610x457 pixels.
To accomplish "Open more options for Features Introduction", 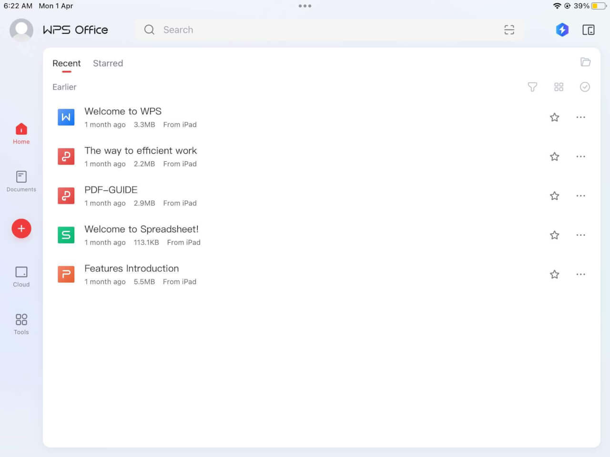I will [x=580, y=274].
